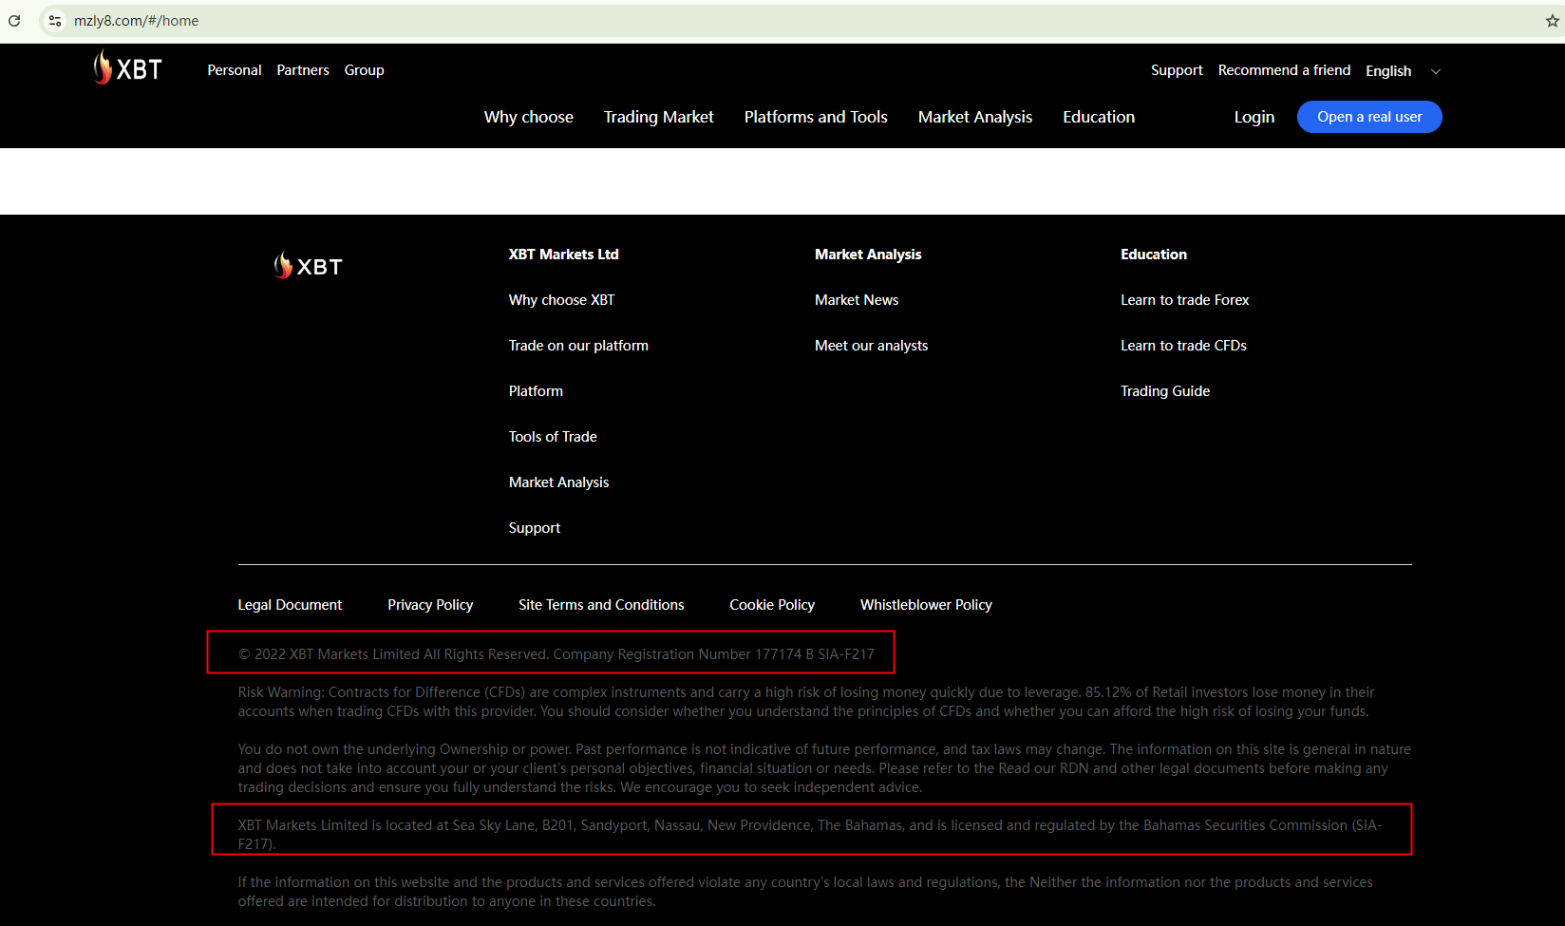
Task: Reload the page with the refresh icon
Action: click(14, 21)
